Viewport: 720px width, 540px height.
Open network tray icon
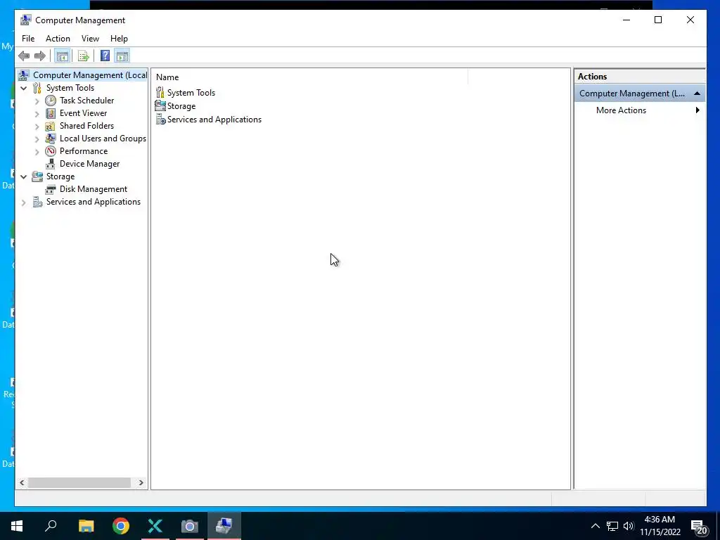[612, 526]
